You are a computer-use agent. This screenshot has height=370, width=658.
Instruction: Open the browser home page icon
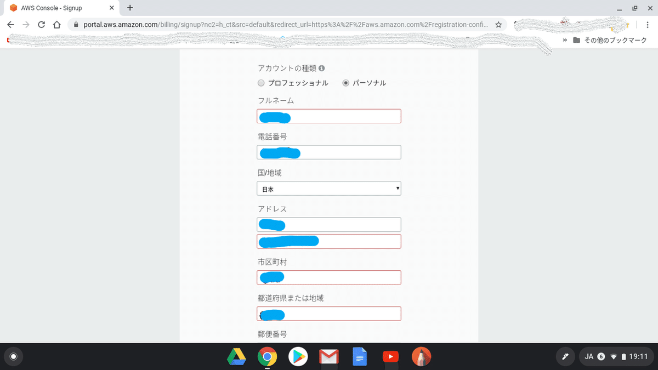[57, 25]
